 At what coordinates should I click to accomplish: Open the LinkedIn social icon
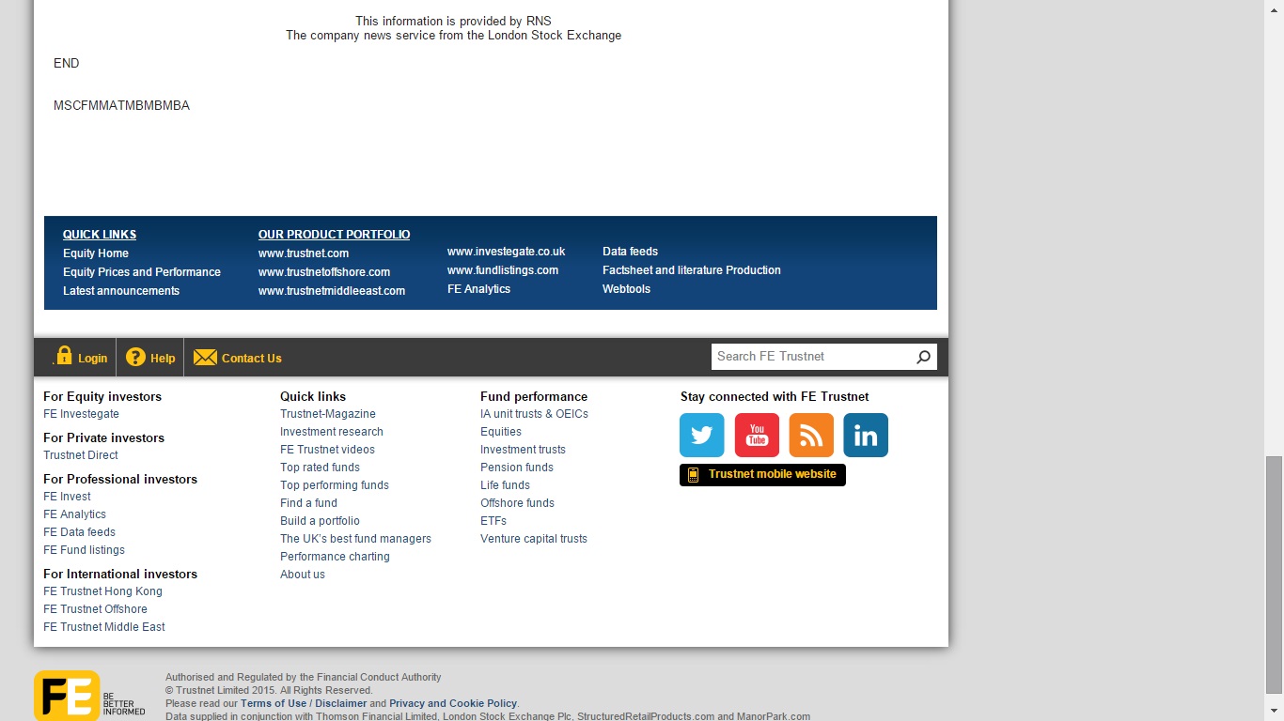click(x=866, y=436)
